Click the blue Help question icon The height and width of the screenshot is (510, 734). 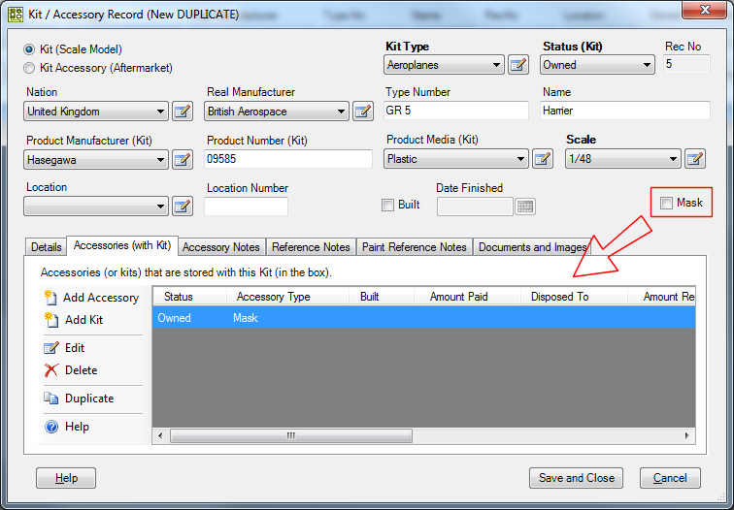[51, 427]
